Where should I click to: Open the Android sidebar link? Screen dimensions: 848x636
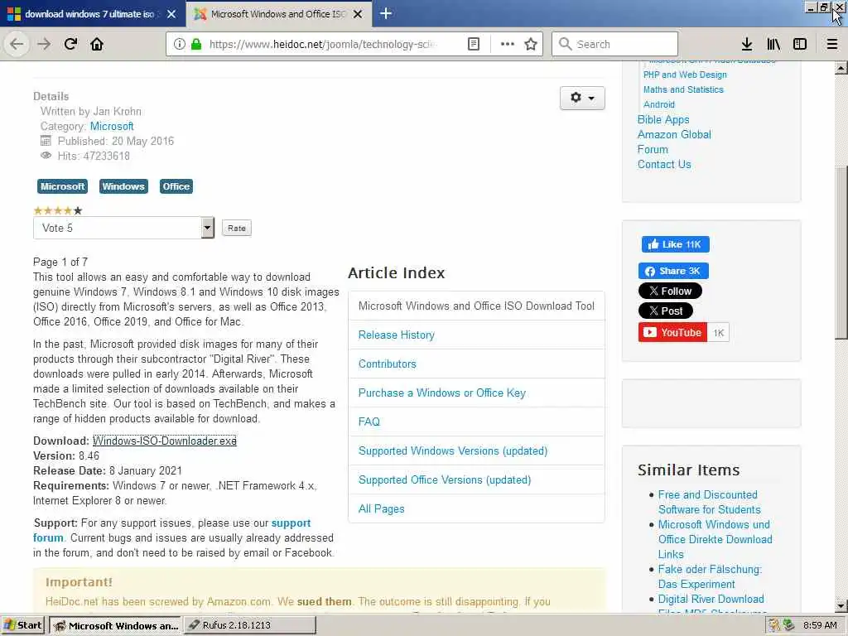(x=658, y=104)
